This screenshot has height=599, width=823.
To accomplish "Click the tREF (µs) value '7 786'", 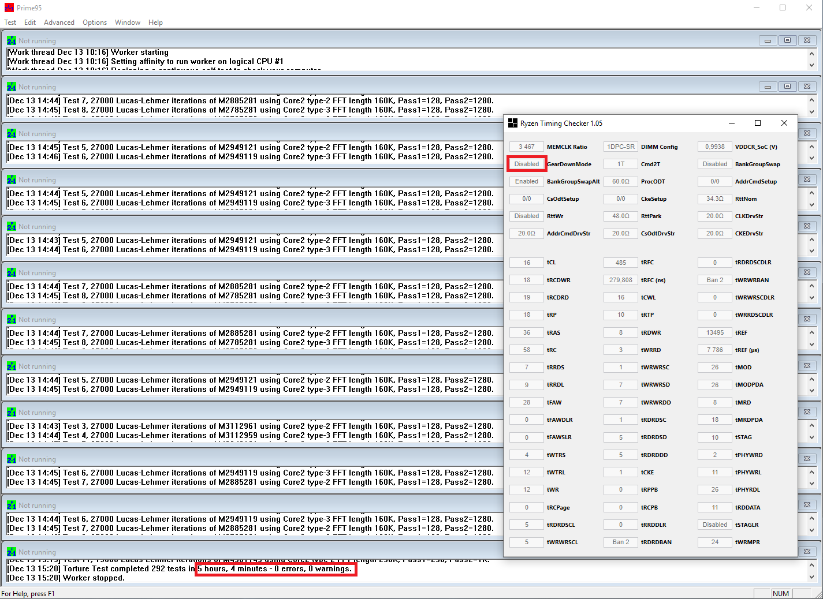I will tap(715, 350).
